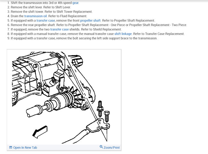Select 'Remove the shift tower' step text
208x154 pixels.
(x=27, y=12)
